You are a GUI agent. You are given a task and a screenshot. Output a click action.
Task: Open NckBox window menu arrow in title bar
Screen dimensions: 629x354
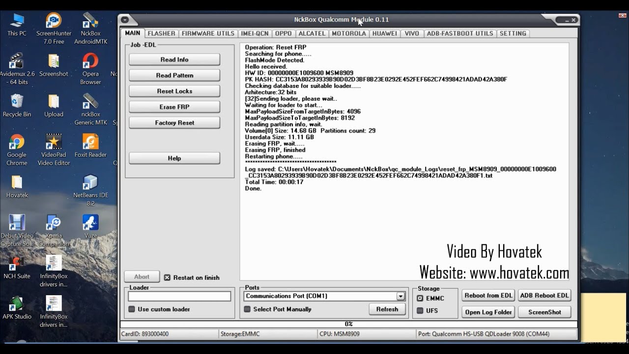pyautogui.click(x=124, y=20)
